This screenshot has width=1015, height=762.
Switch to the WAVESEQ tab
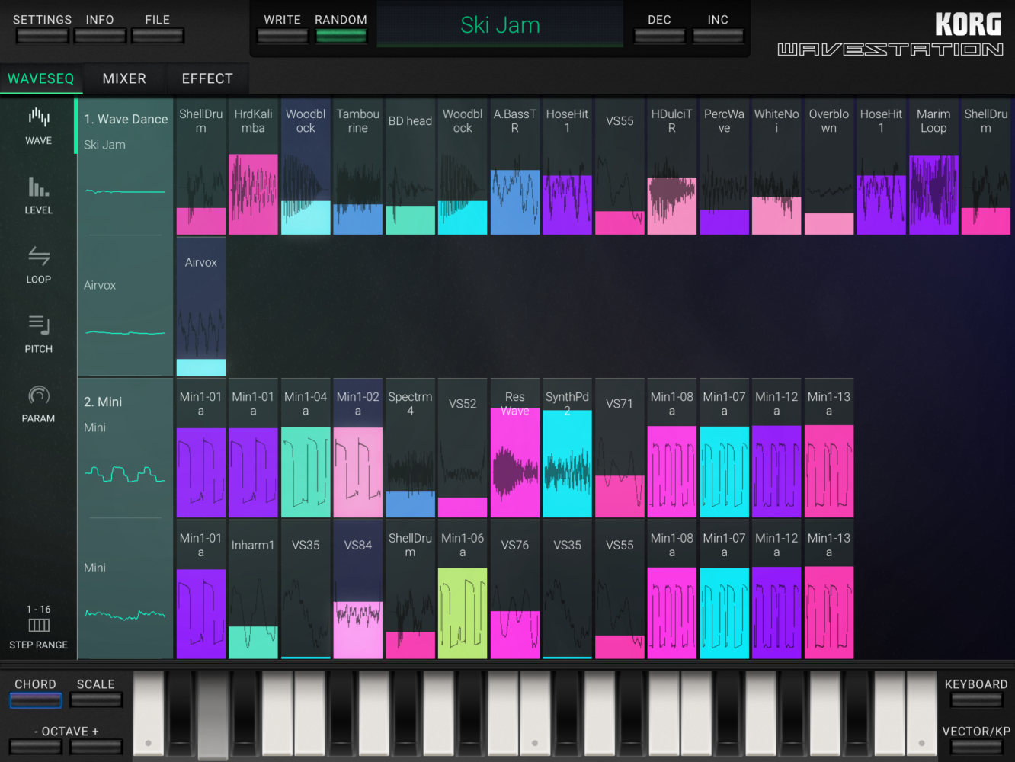click(x=41, y=78)
